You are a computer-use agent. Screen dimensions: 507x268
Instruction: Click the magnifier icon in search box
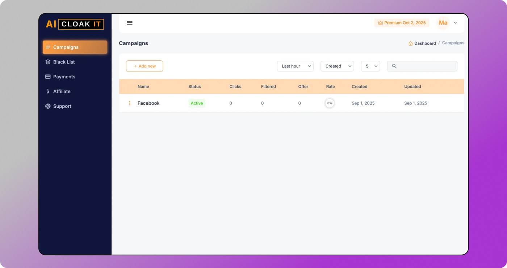click(394, 66)
